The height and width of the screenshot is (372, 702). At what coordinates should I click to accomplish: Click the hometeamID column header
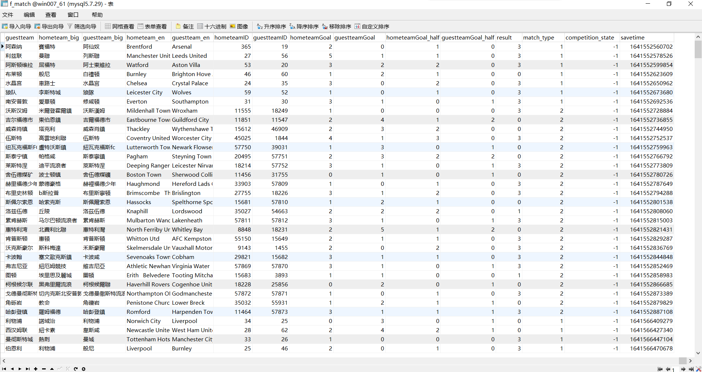point(233,37)
